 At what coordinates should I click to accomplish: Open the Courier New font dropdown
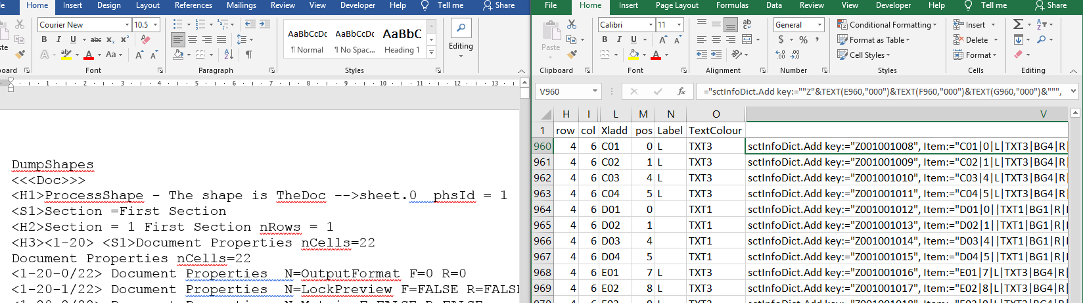coord(127,25)
